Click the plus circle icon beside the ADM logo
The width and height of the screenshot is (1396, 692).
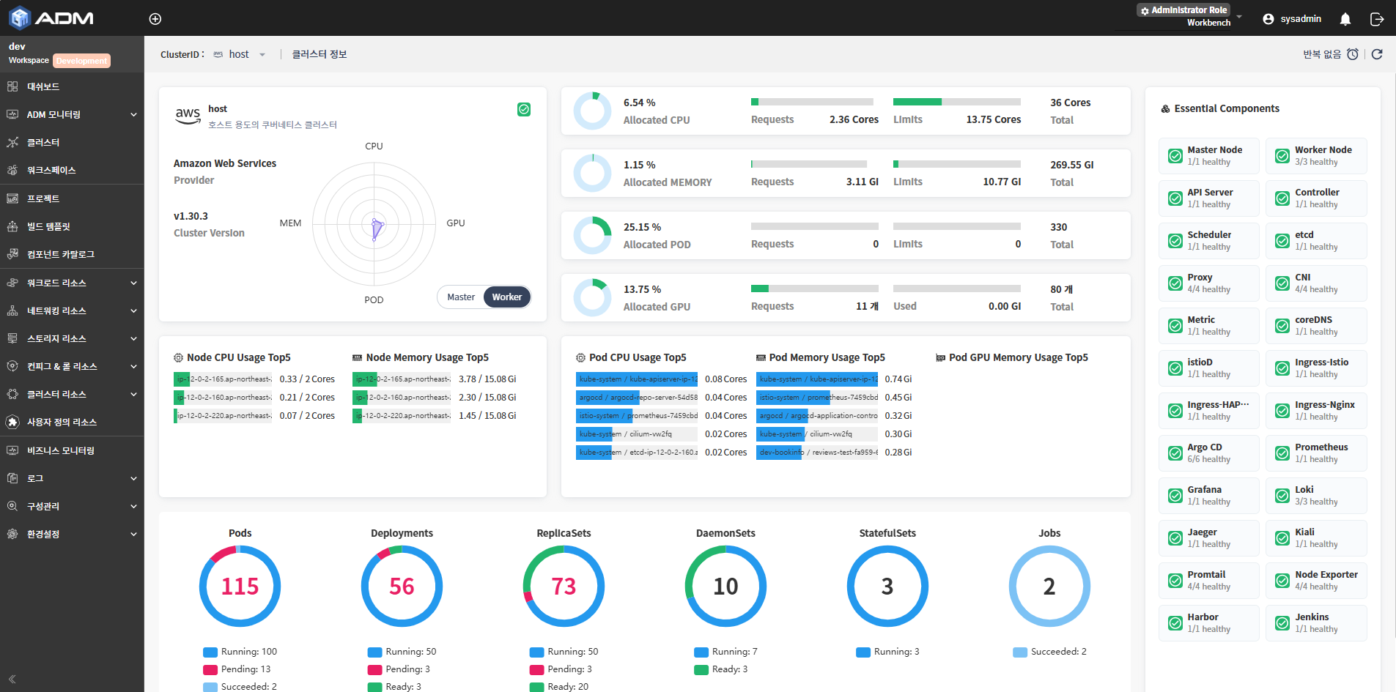(x=155, y=19)
